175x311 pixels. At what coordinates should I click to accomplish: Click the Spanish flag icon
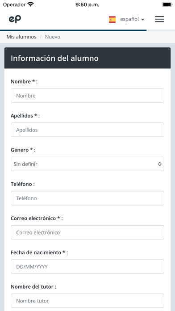pos(112,20)
